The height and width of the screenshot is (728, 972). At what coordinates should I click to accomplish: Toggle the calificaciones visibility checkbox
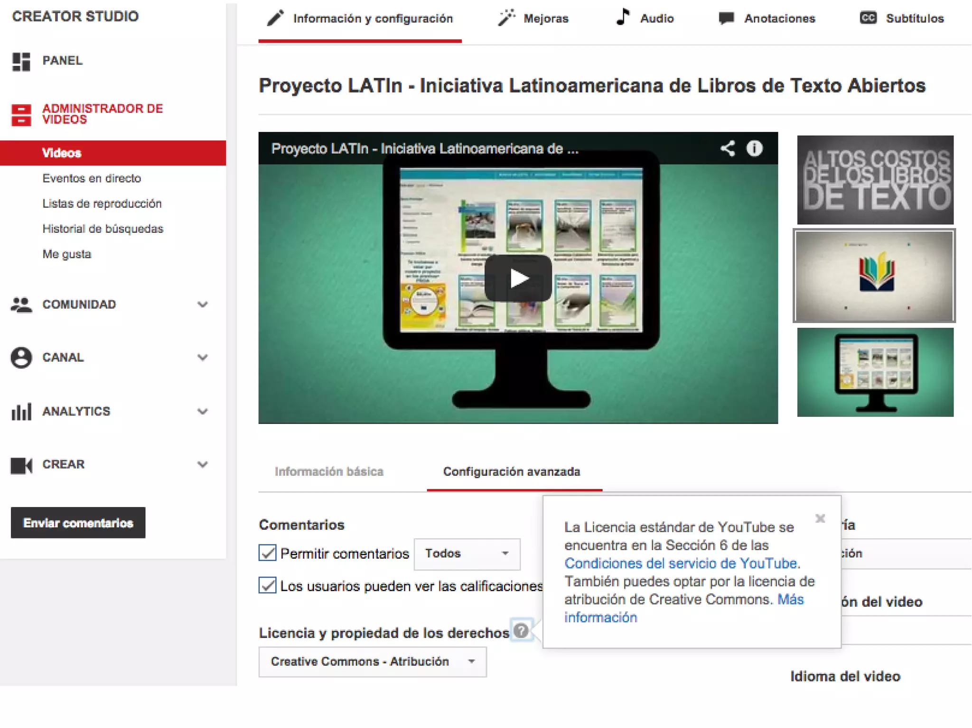tap(268, 585)
